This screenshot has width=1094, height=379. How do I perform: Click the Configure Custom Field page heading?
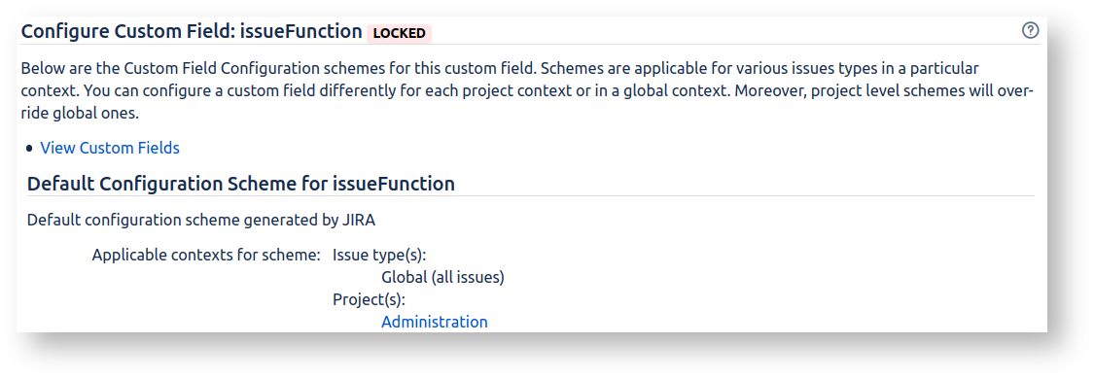[x=192, y=32]
